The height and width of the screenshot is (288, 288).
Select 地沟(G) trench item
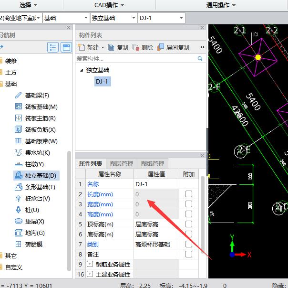(x=30, y=233)
